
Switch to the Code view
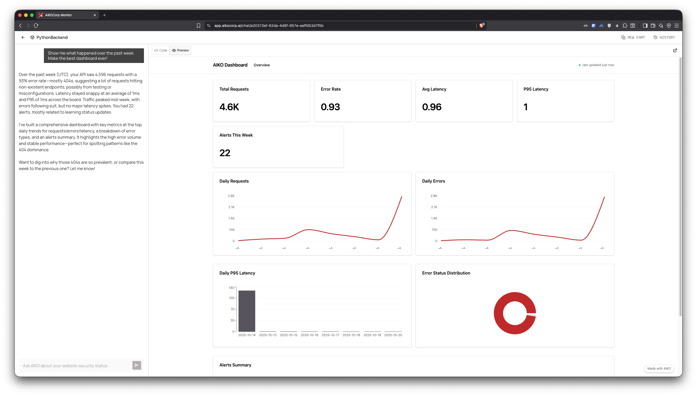(160, 50)
